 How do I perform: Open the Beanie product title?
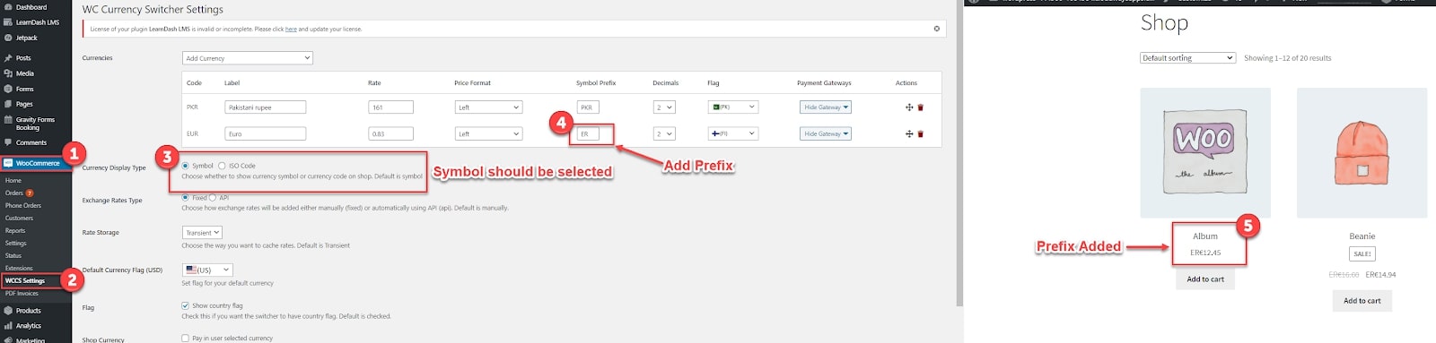pos(1362,236)
